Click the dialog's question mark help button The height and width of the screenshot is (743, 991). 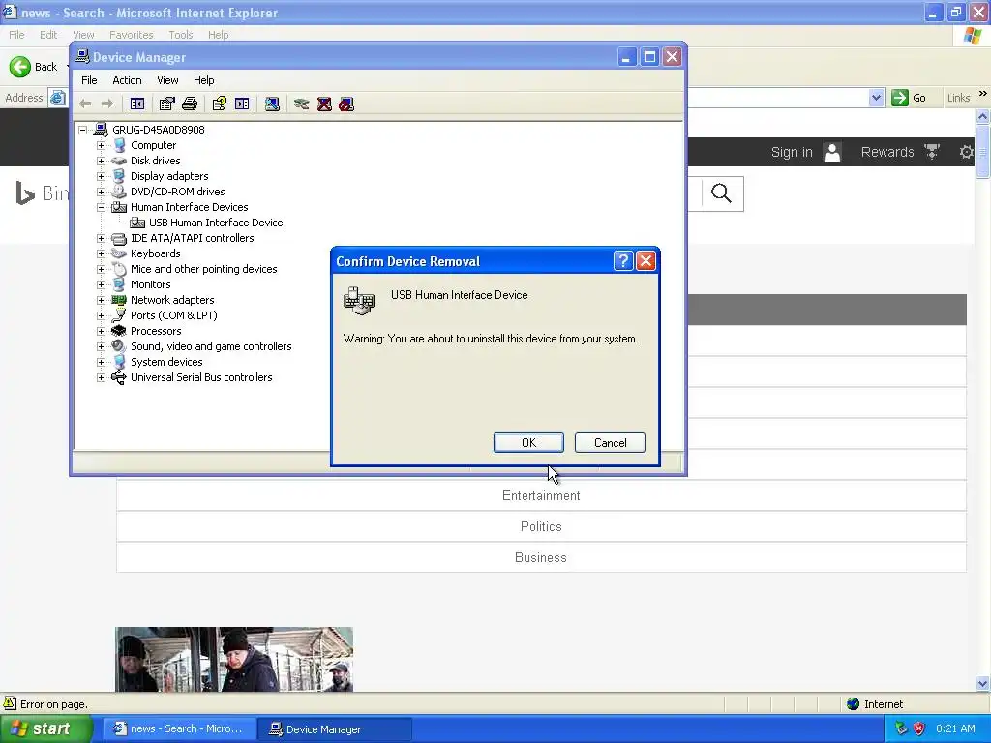623,261
